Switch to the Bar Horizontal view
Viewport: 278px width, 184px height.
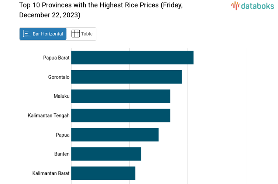pyautogui.click(x=43, y=34)
